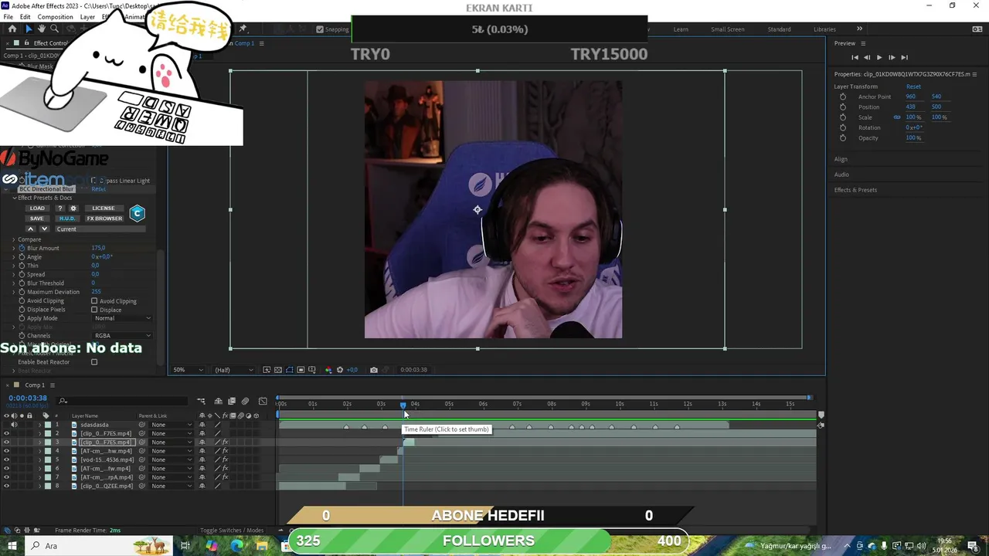The width and height of the screenshot is (989, 556).
Task: Enable Motion Blur for timeline
Action: click(245, 402)
